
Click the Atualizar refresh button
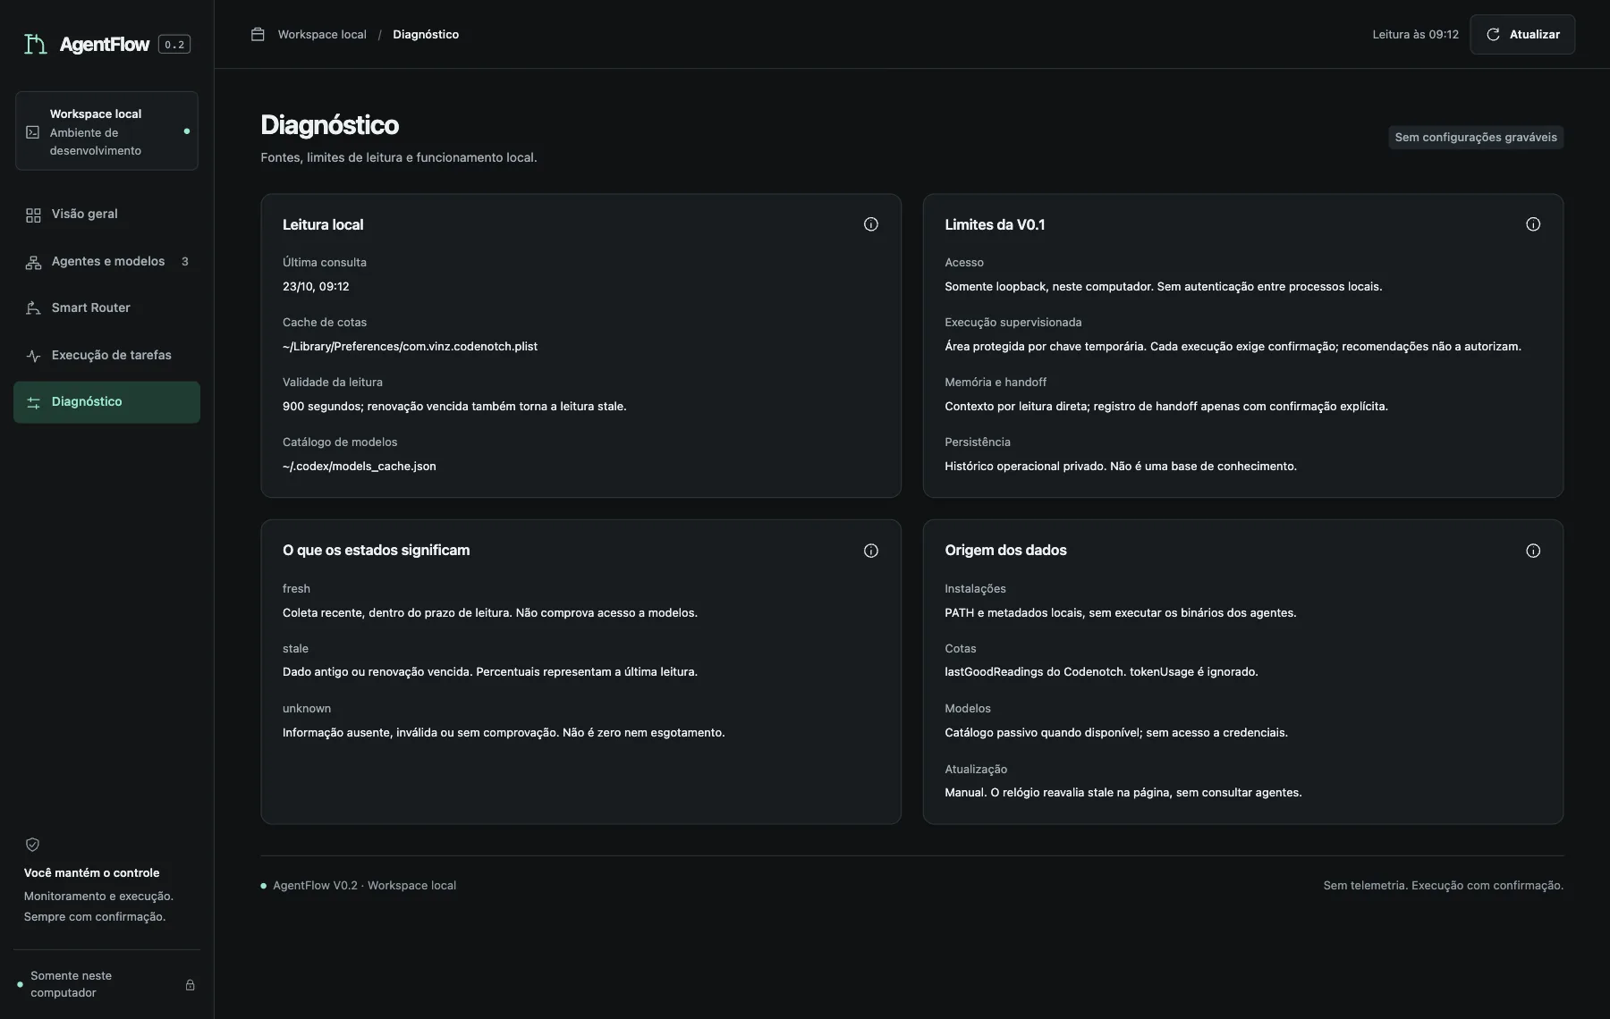(x=1522, y=35)
